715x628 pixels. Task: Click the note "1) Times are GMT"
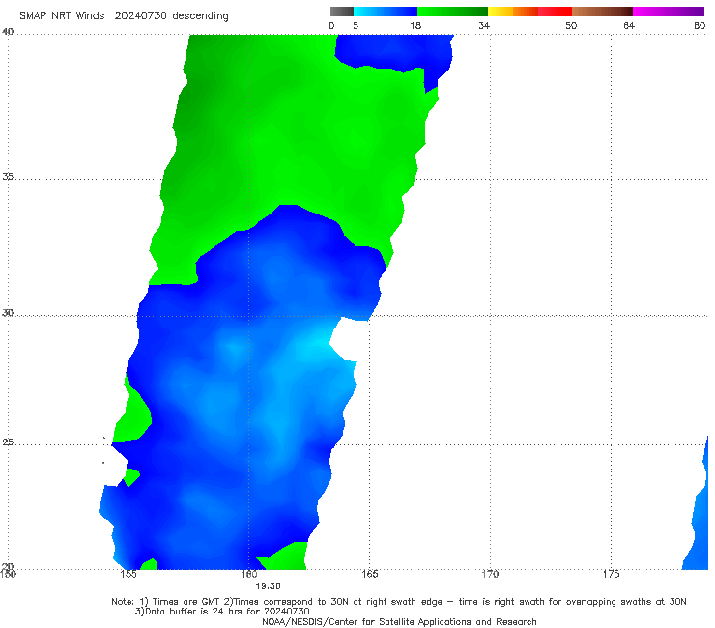(x=180, y=602)
